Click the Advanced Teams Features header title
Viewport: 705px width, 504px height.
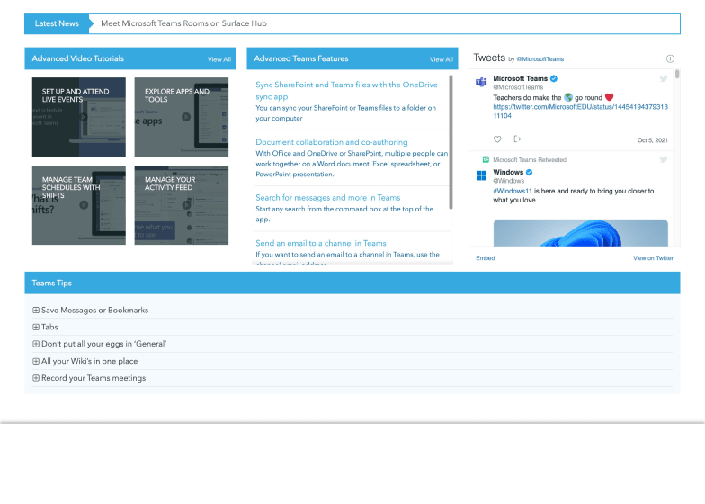(300, 58)
